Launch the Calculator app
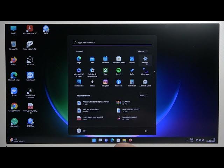The image size is (224, 168). tap(132, 83)
